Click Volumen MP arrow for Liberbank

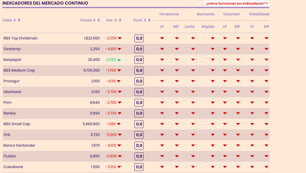coord(238,92)
